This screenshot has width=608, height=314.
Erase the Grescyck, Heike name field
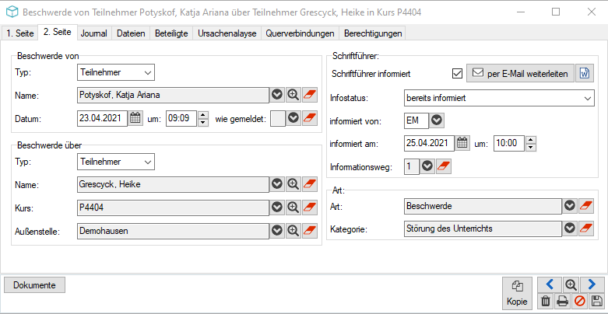point(309,184)
